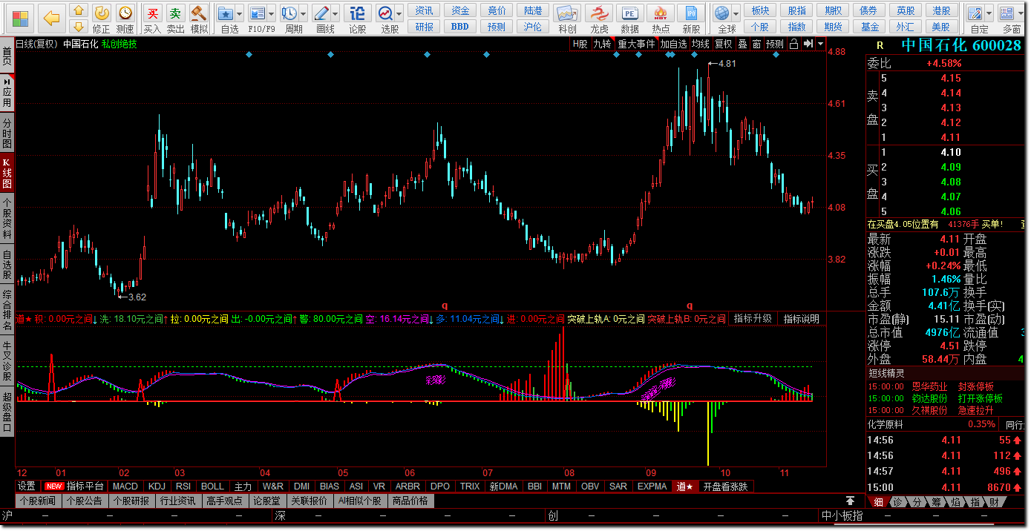The image size is (1031, 531).
Task: Open the 热点 hot topics flame icon
Action: click(660, 13)
